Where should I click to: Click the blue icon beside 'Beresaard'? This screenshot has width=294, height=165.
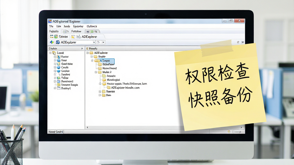tap(59, 81)
